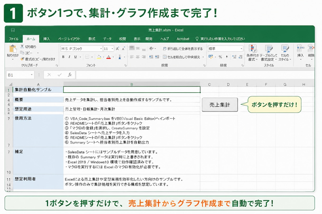Expand the fill color dropdown arrow
This screenshot has width=322, height=214.
104,57
